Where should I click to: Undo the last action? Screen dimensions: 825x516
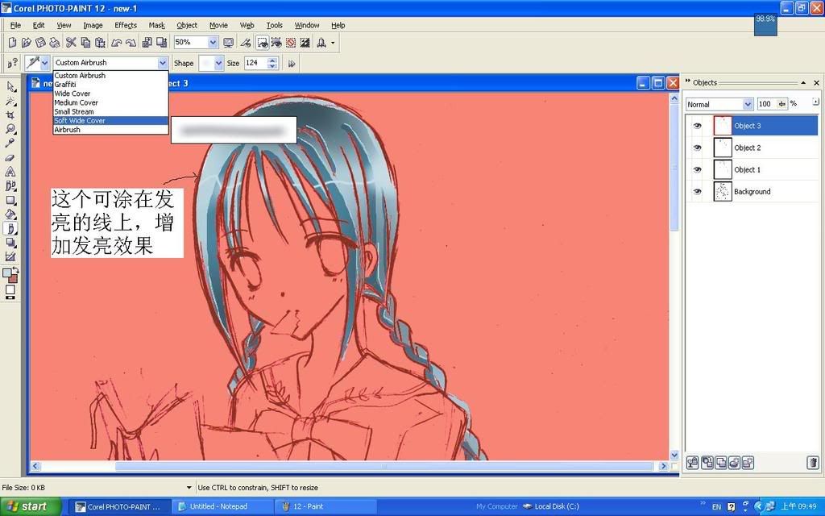pyautogui.click(x=116, y=42)
